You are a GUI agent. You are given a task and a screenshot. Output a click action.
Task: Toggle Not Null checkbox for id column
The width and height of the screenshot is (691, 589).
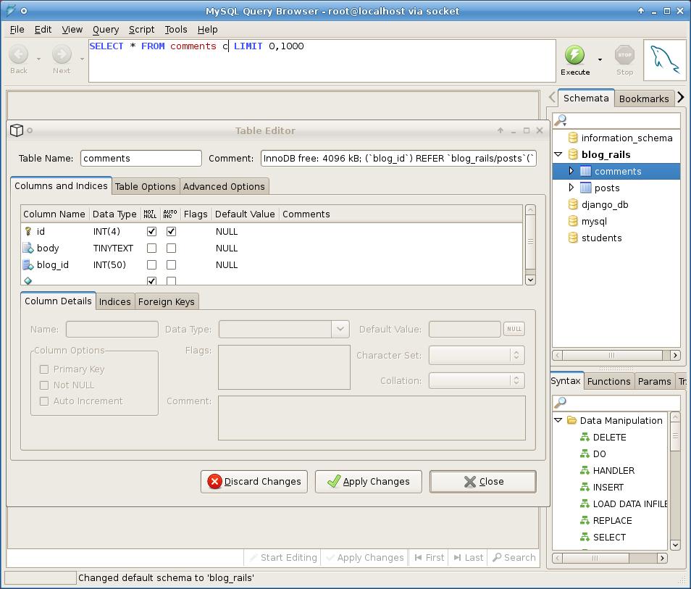click(x=151, y=231)
